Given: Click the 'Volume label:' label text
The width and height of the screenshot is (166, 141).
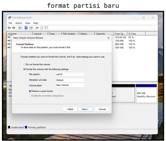Looking at the screenshot, I should [36, 86].
